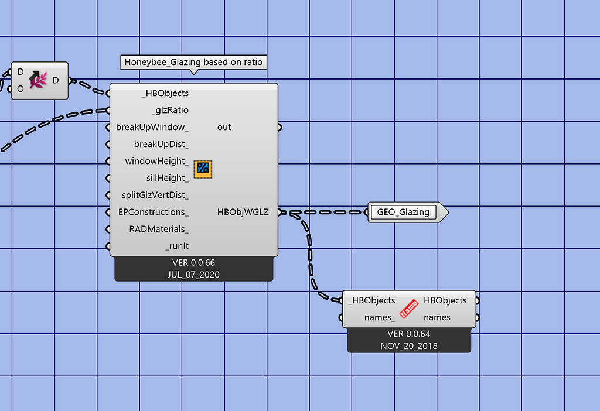This screenshot has height=411, width=600.
Task: Click the names_ input on rename component
Action: tap(366, 317)
